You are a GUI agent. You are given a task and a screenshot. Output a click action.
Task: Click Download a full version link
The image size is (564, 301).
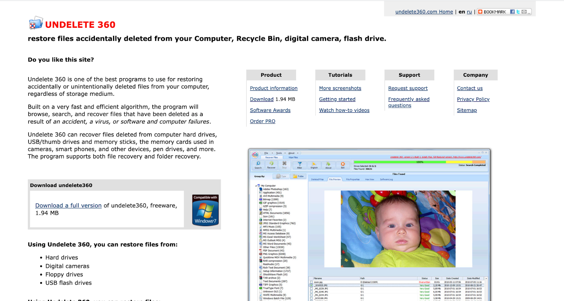(x=68, y=206)
